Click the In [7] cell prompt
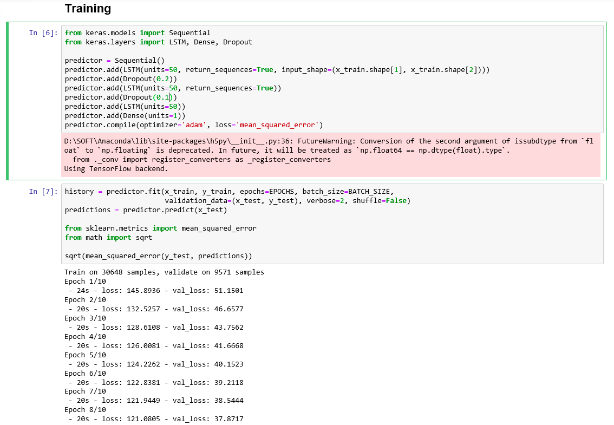The height and width of the screenshot is (425, 614). (x=43, y=192)
